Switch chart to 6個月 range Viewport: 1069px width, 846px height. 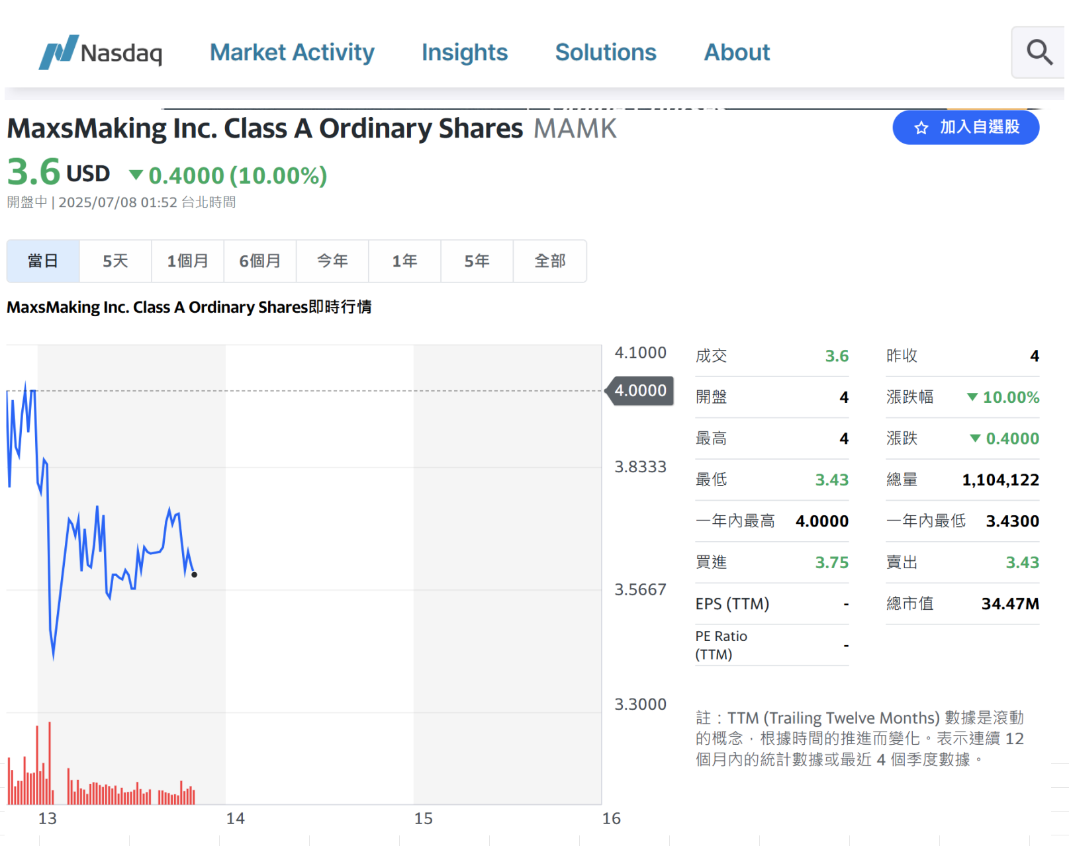(x=260, y=261)
